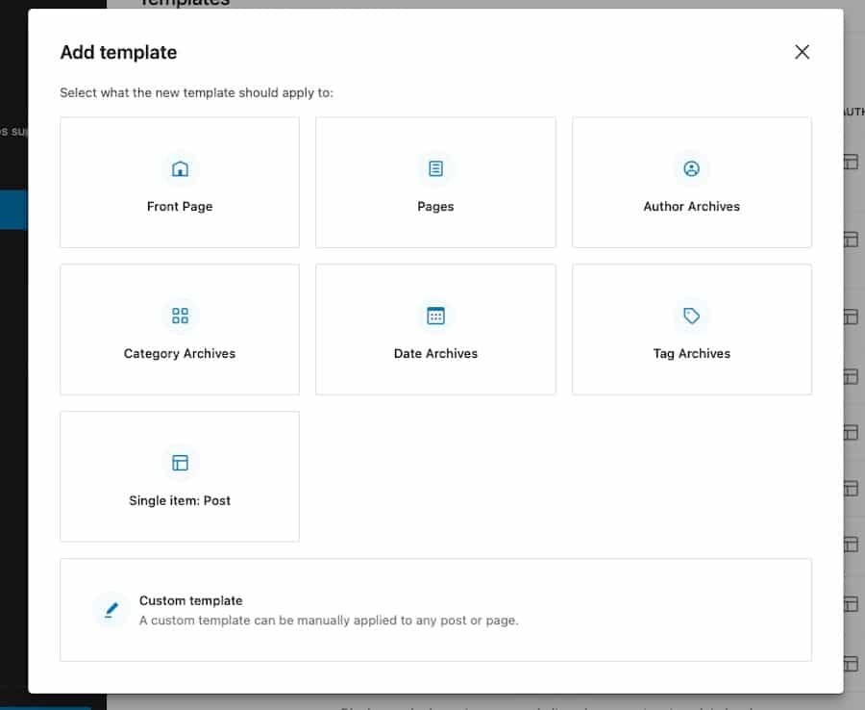This screenshot has width=865, height=710.
Task: Click the custom template description text
Action: pos(328,621)
